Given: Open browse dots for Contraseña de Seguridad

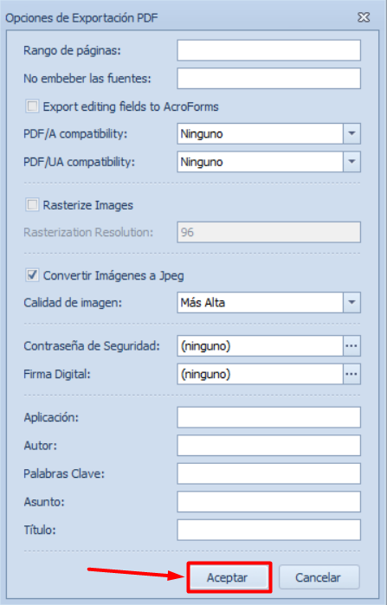Looking at the screenshot, I should 352,345.
